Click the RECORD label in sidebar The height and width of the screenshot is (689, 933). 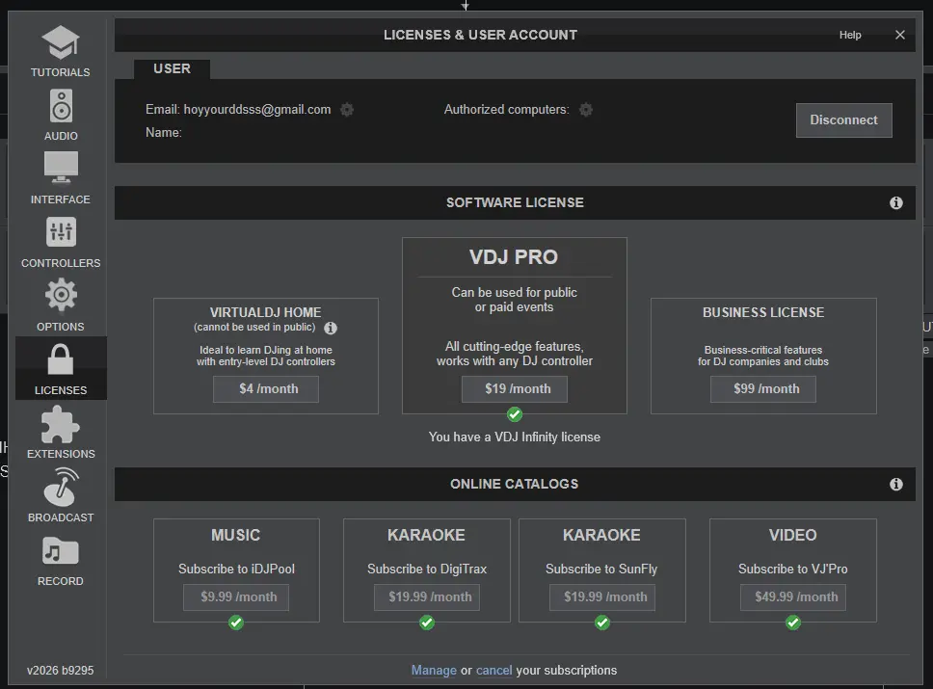(x=61, y=581)
